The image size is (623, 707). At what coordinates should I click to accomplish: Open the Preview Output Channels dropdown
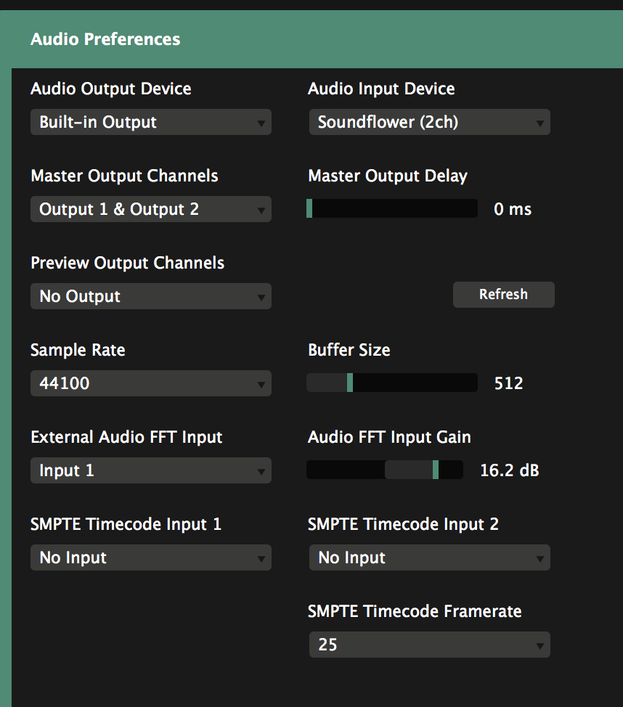point(150,296)
